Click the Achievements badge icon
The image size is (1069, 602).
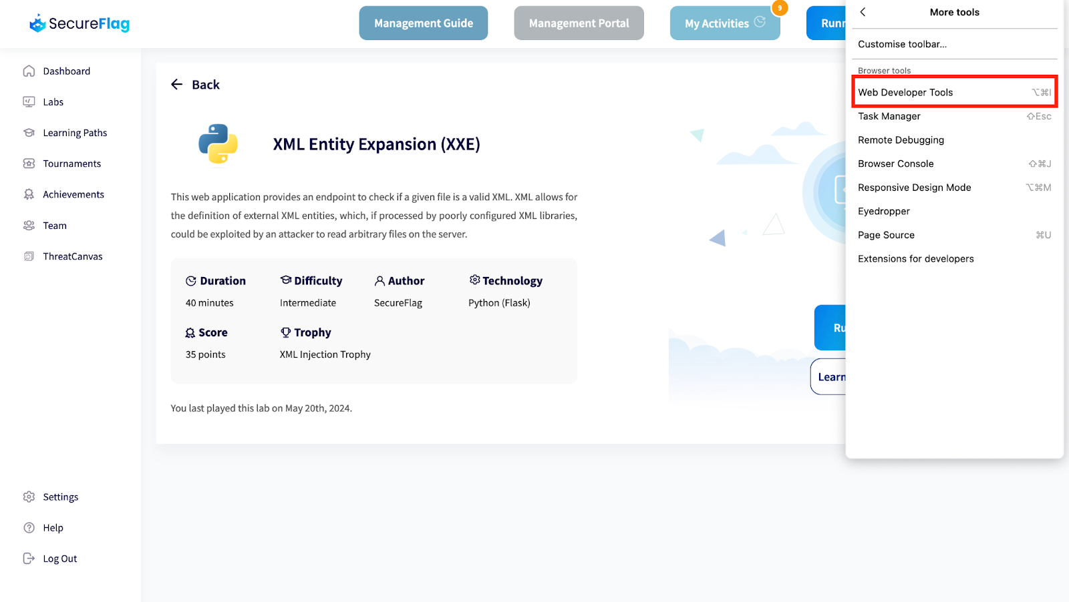[x=29, y=194]
